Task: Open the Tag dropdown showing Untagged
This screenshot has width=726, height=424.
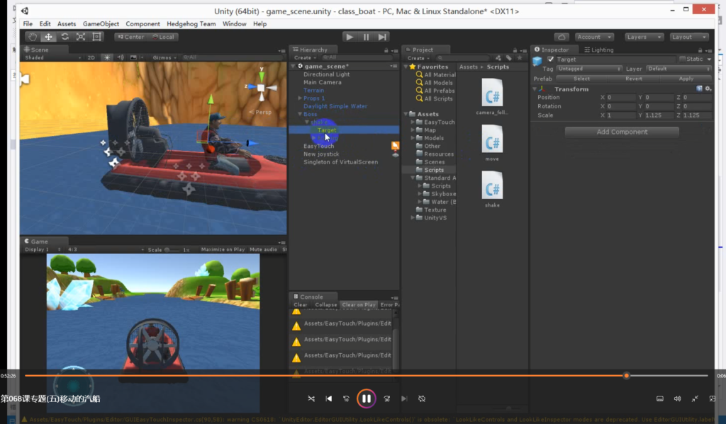Action: 589,69
